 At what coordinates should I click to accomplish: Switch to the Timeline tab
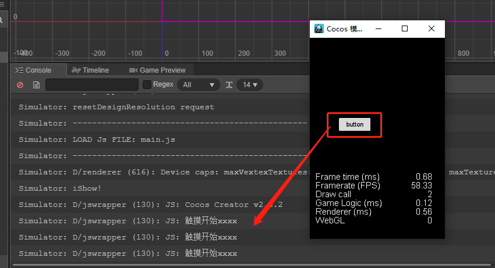coord(91,70)
